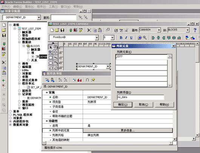The width and height of the screenshot is (200, 153).
Task: Collapse the 表格 root tree node
Action: point(10,25)
